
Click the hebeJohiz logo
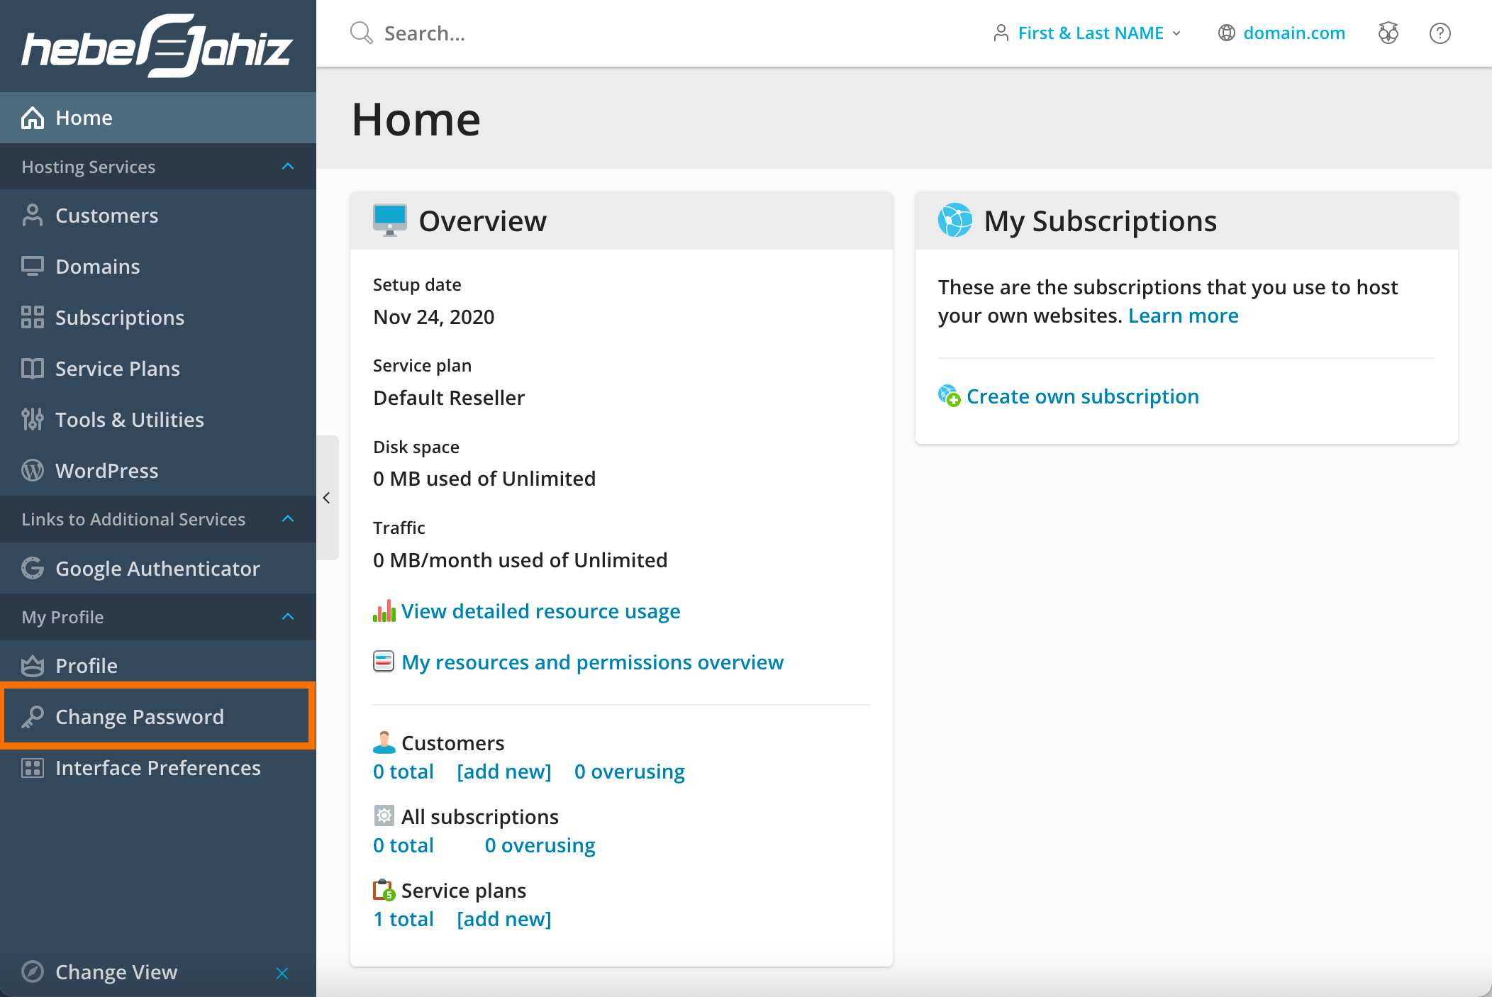click(x=157, y=46)
